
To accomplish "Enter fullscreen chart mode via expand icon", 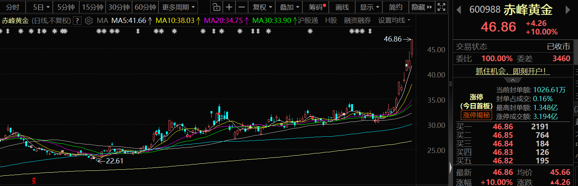I will (441, 7).
